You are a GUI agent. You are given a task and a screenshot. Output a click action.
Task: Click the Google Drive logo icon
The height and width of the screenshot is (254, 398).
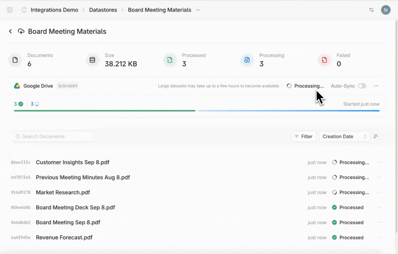[17, 86]
